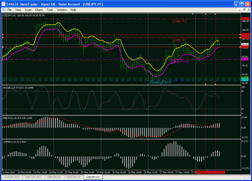Minimize the MetaTrader window
The width and height of the screenshot is (252, 181).
pyautogui.click(x=236, y=4)
